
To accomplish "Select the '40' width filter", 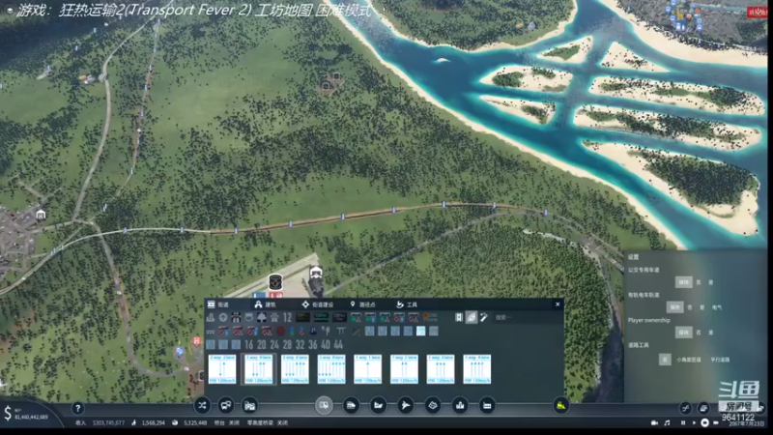I will tap(326, 344).
